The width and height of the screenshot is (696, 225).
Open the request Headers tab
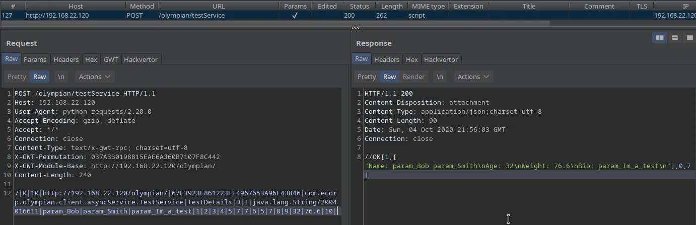click(66, 59)
